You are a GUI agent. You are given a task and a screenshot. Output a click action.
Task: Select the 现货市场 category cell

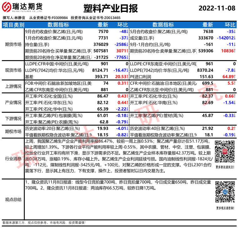pyautogui.click(x=13, y=70)
